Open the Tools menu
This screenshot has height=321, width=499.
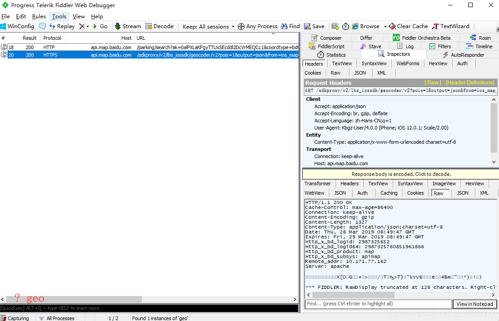(59, 16)
